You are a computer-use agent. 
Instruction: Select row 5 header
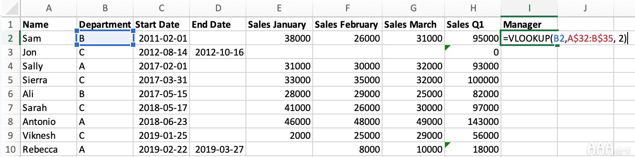(x=10, y=80)
